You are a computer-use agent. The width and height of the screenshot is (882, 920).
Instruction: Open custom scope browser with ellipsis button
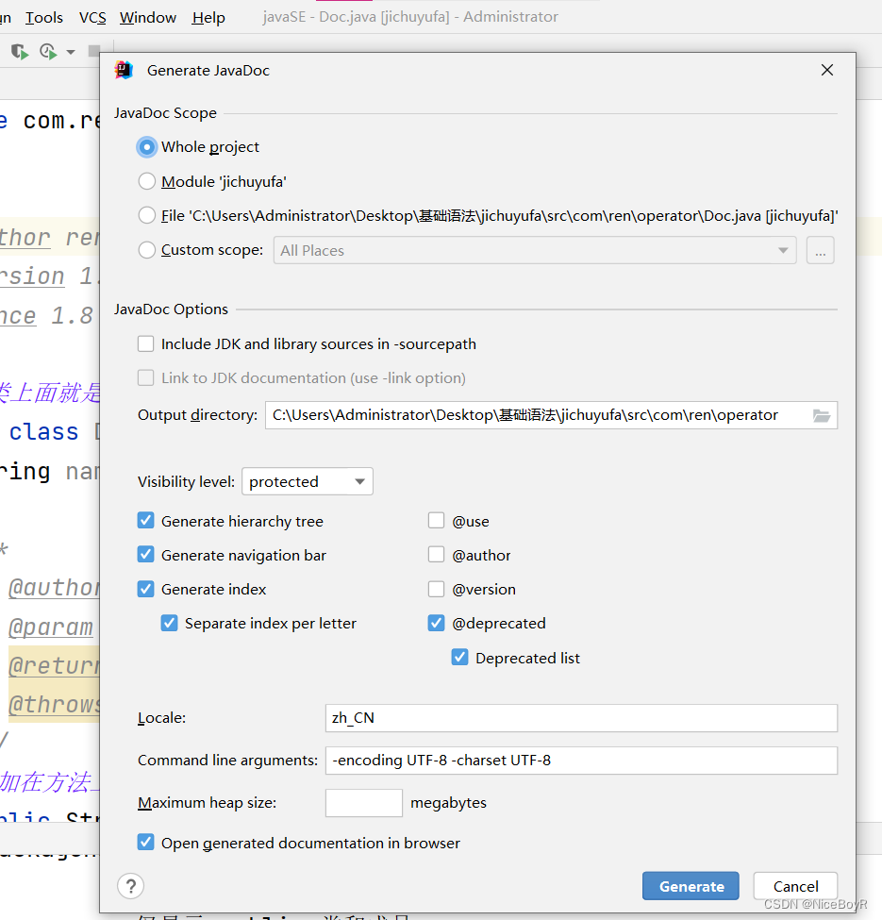tap(820, 250)
